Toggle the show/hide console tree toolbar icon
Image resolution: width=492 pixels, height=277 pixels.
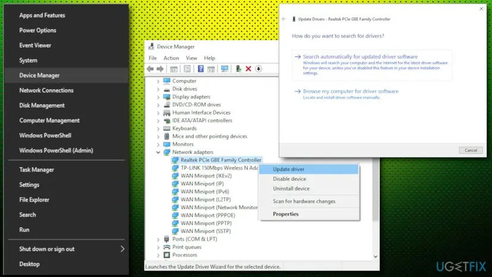(x=174, y=69)
